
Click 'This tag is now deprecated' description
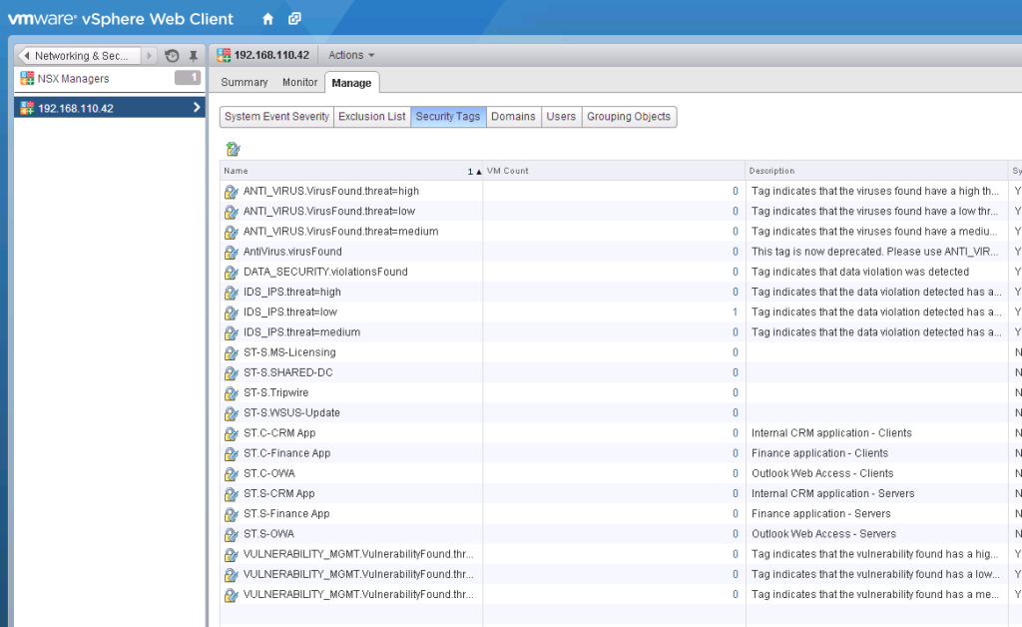point(874,252)
